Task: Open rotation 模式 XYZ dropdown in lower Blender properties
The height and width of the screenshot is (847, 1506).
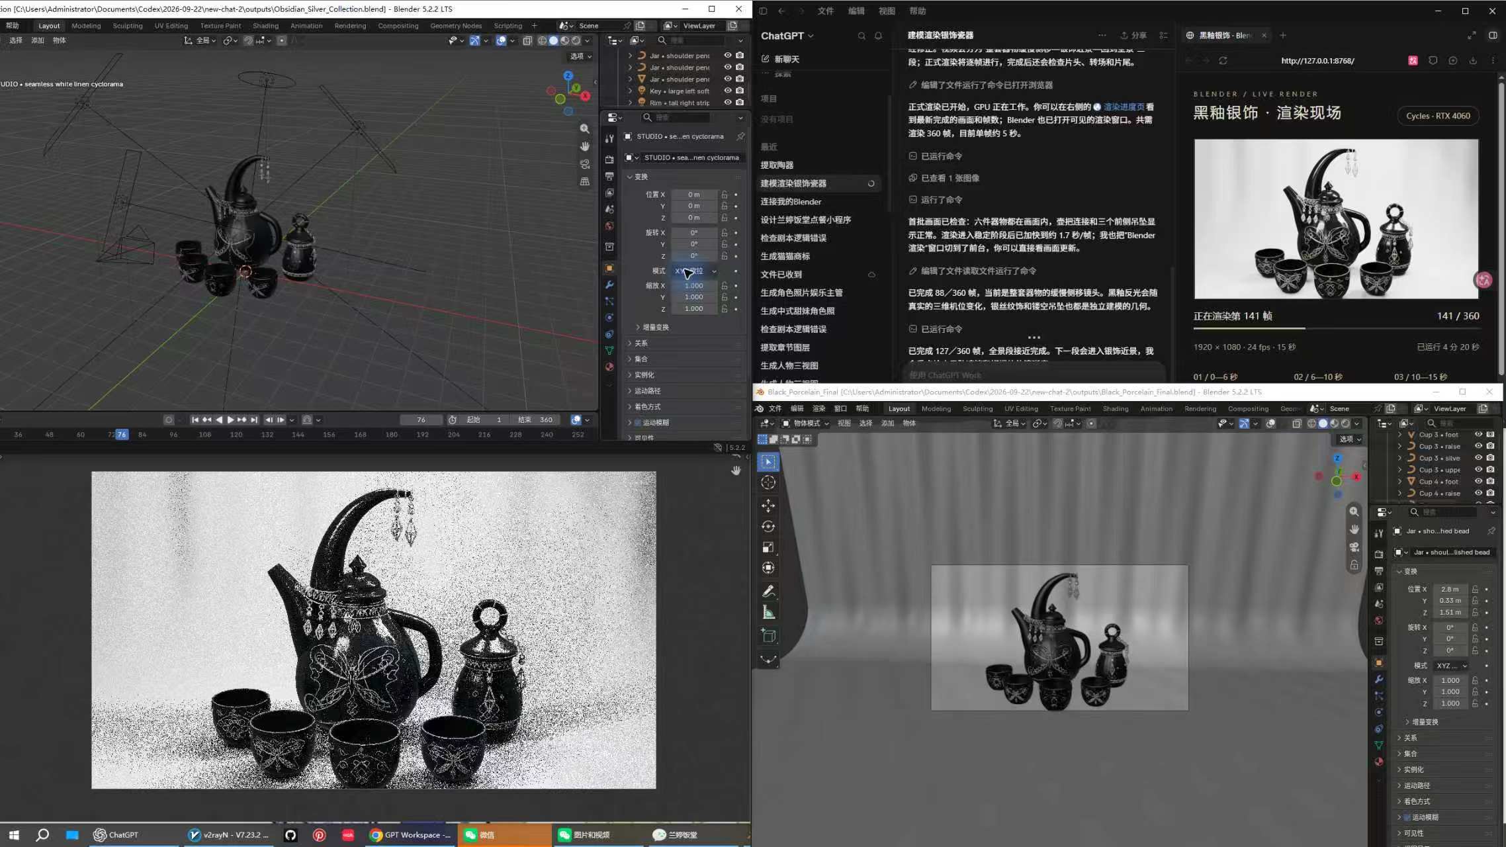Action: coord(1451,666)
